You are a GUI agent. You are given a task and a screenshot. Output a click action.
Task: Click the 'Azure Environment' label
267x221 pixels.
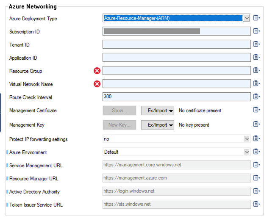pyautogui.click(x=28, y=152)
